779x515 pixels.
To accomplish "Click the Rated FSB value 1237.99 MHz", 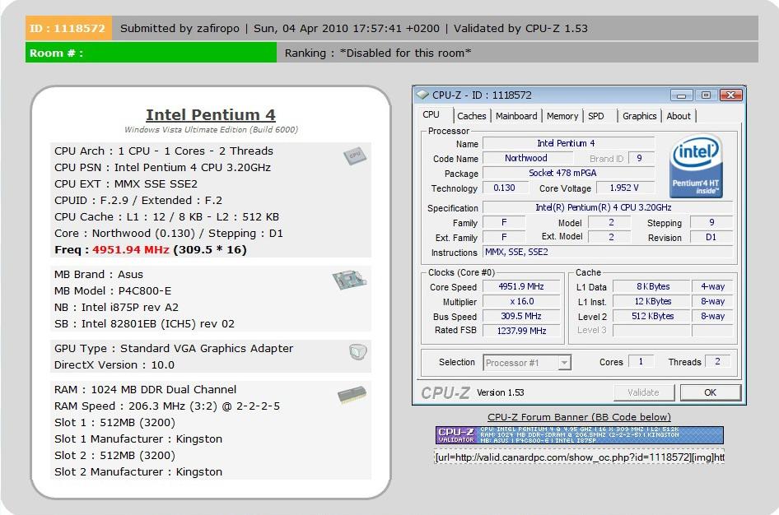I will pyautogui.click(x=521, y=331).
